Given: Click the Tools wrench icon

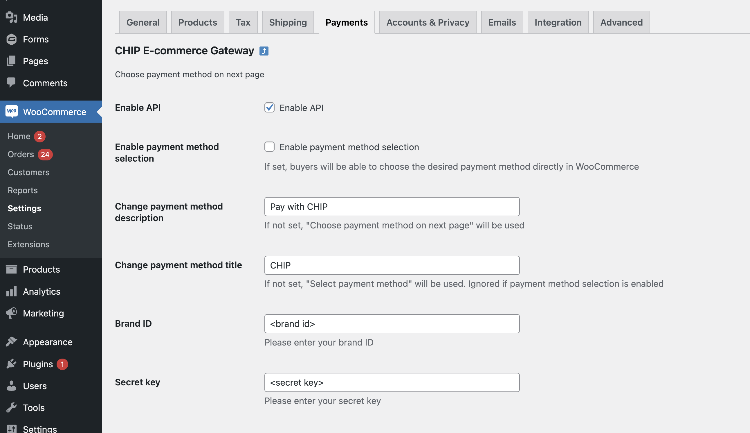Looking at the screenshot, I should click(11, 407).
